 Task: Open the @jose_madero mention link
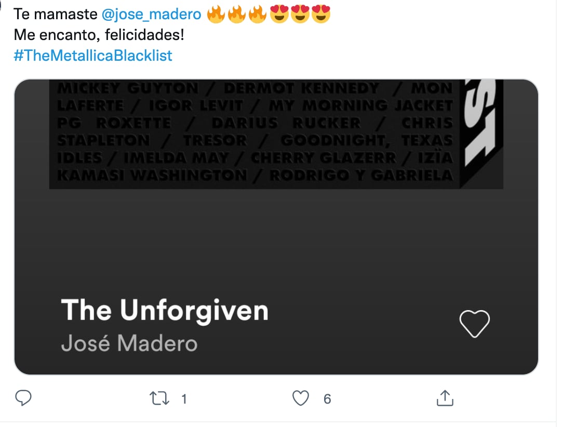pyautogui.click(x=151, y=14)
